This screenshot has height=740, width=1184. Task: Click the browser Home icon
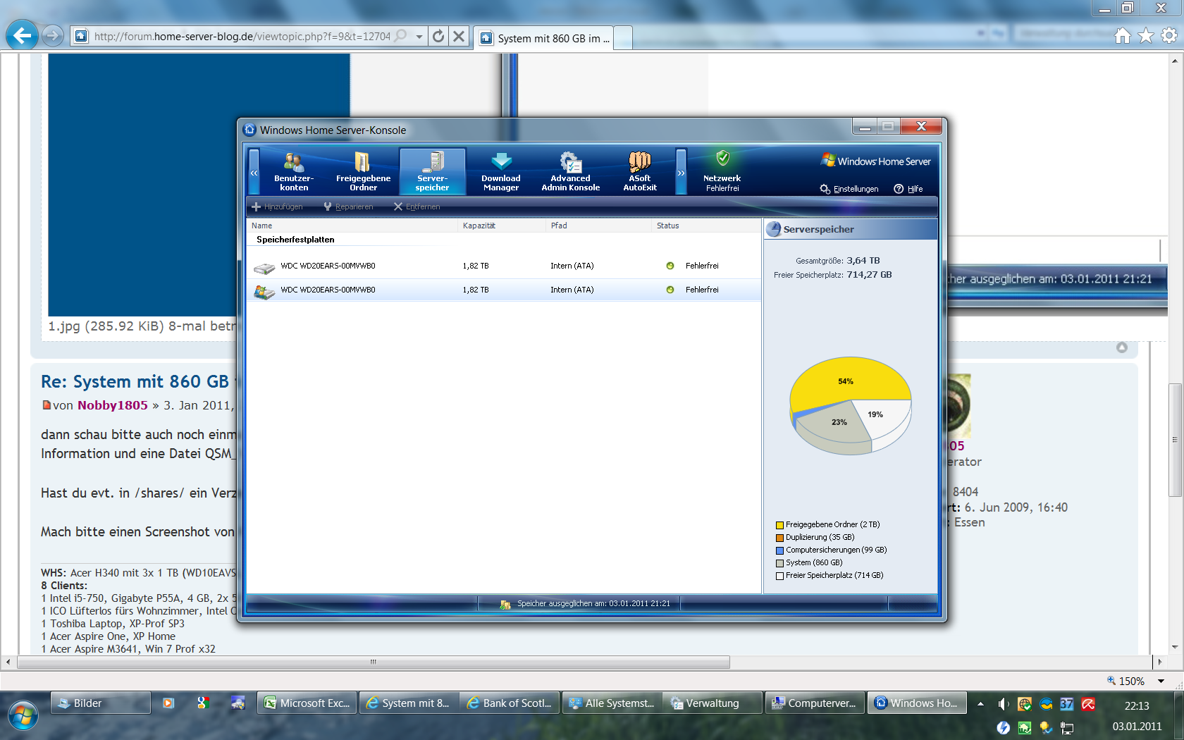coord(1123,35)
